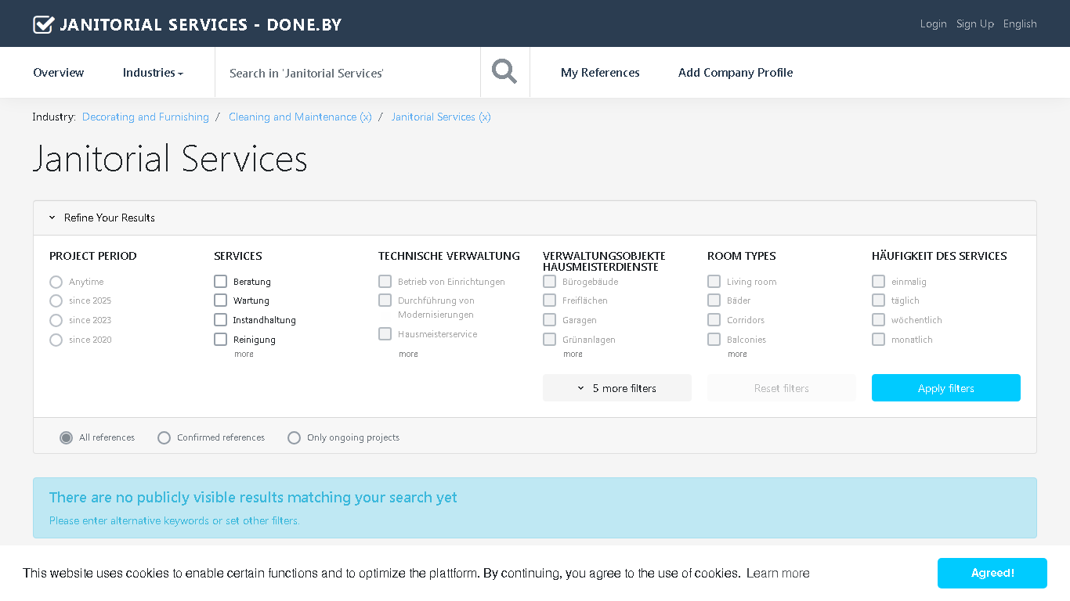The width and height of the screenshot is (1070, 601).
Task: Tick the monatlich frequency checkbox
Action: [878, 339]
